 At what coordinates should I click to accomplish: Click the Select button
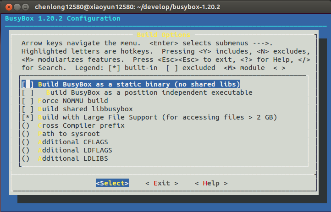point(112,183)
